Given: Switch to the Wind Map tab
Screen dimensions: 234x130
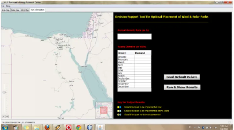Looking at the screenshot, I should [x=25, y=10].
